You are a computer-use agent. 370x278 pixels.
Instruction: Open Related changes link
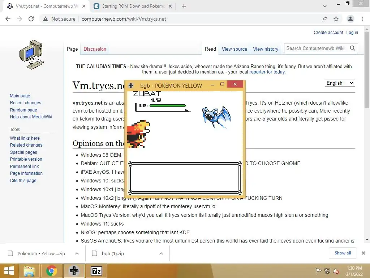tap(26, 145)
